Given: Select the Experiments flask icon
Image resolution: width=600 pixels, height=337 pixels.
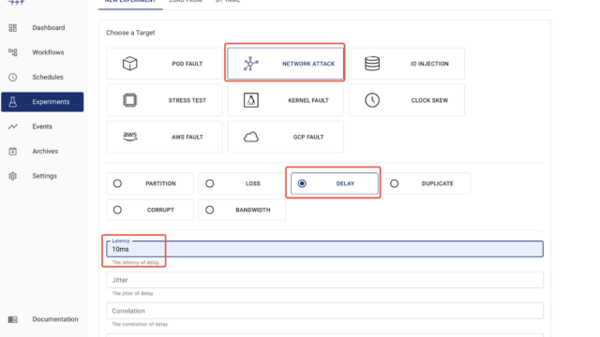Looking at the screenshot, I should (x=12, y=102).
